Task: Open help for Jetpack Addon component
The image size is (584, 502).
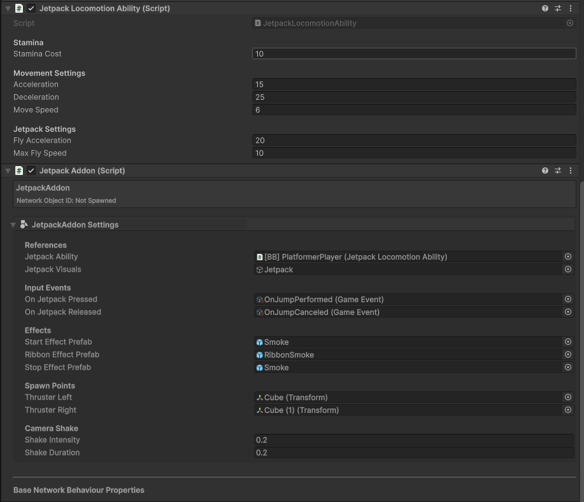Action: click(545, 171)
